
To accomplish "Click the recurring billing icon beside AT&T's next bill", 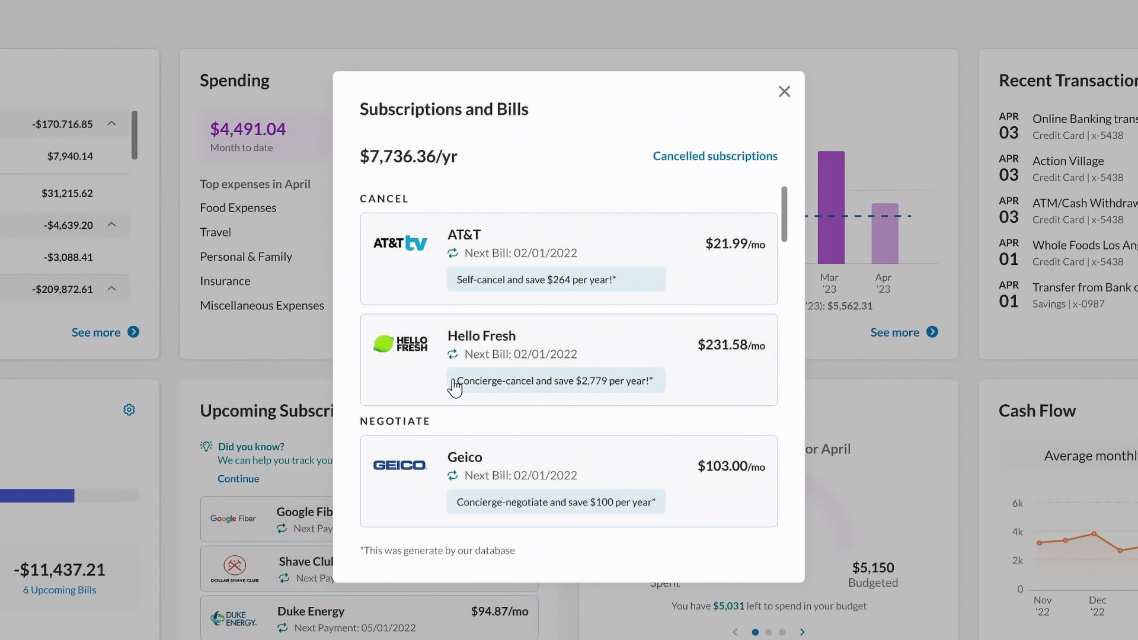I will 453,253.
